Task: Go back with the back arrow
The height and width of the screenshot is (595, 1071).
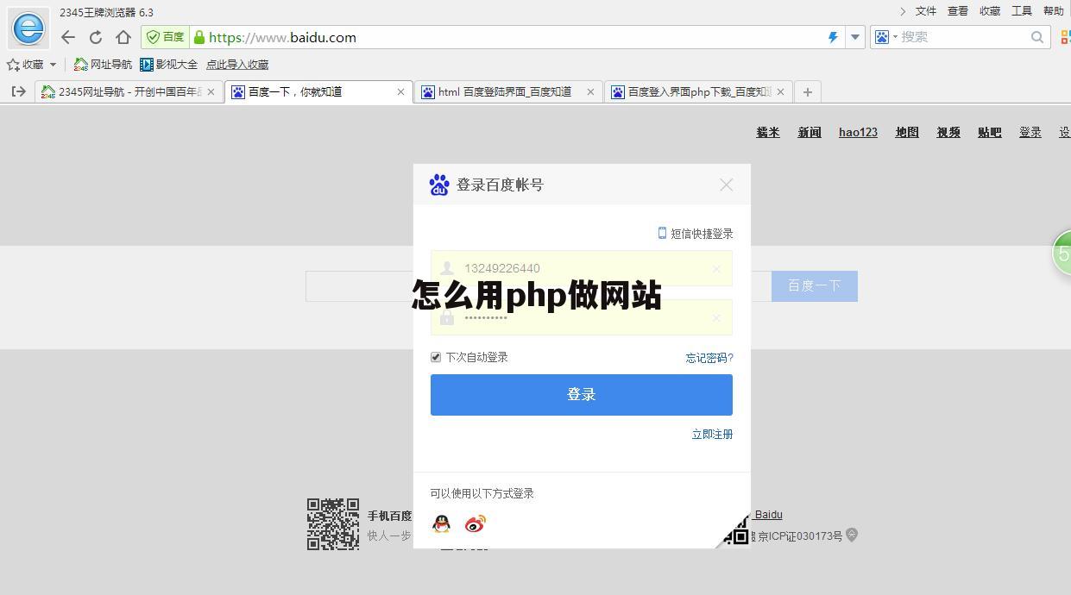Action: [x=68, y=37]
